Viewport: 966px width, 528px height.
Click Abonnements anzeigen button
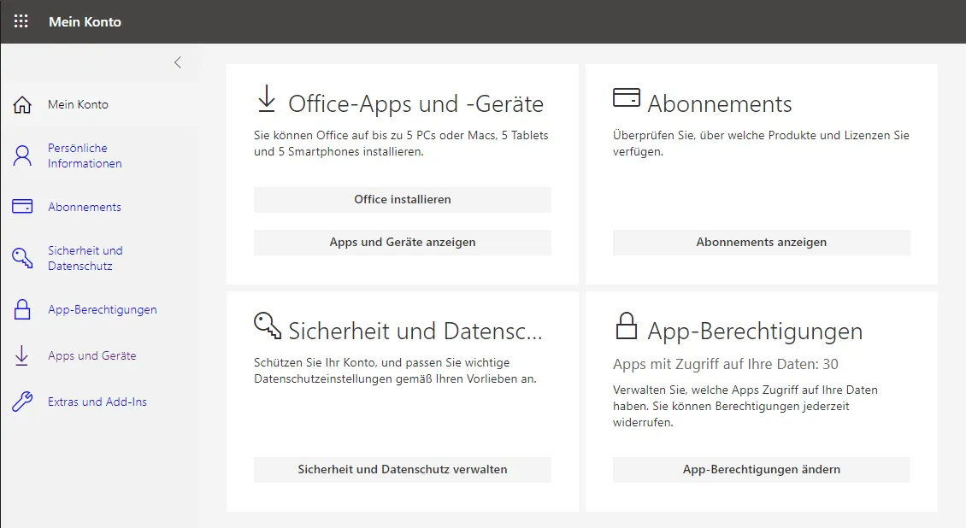pos(762,243)
